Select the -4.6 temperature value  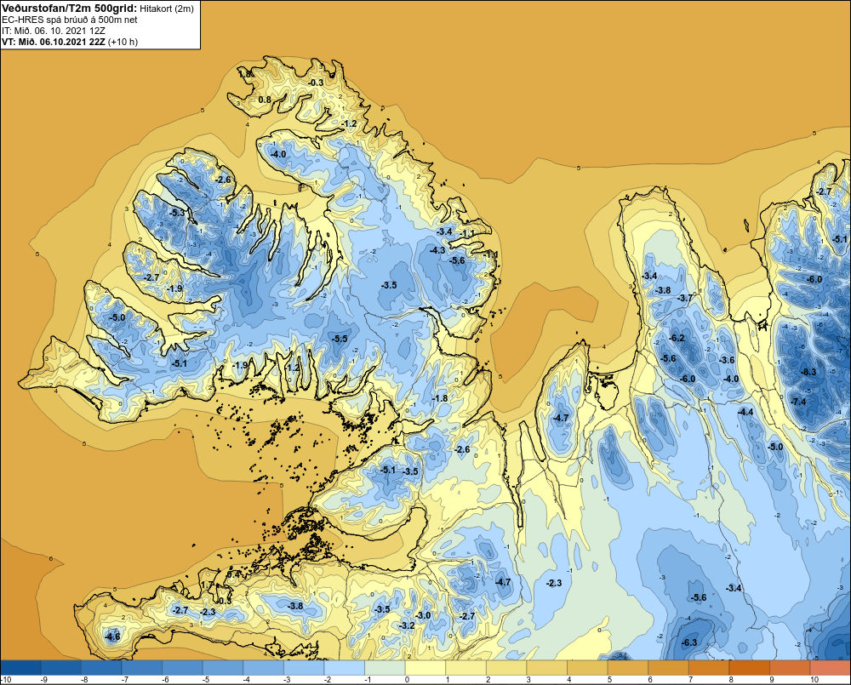pos(112,636)
